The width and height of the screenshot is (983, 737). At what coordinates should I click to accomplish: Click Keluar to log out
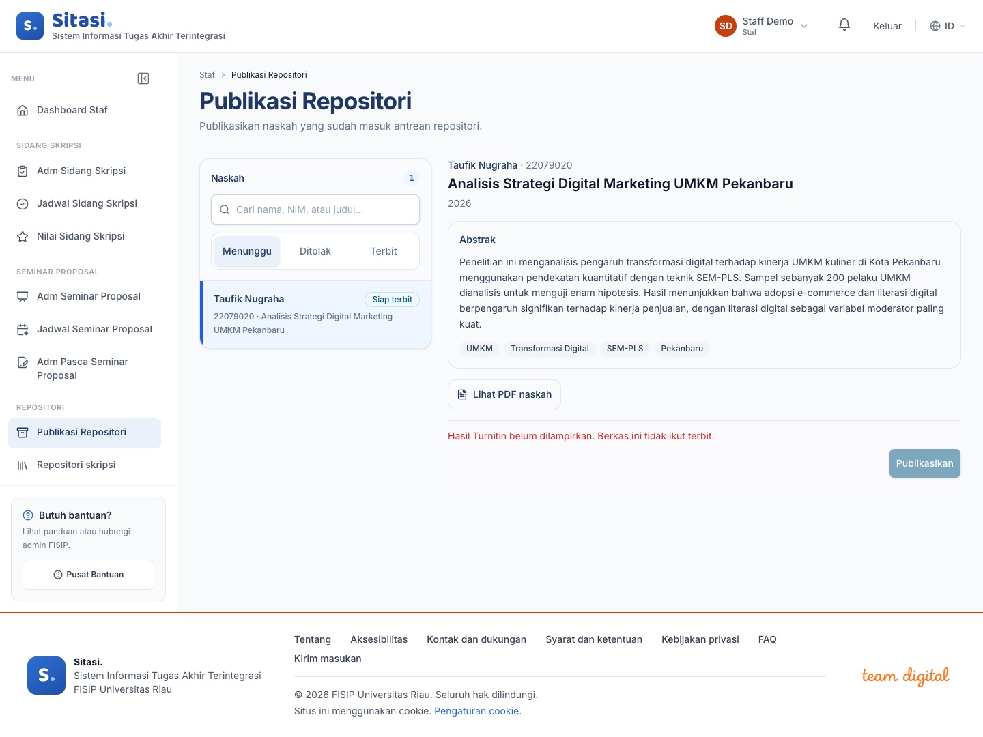[x=887, y=26]
